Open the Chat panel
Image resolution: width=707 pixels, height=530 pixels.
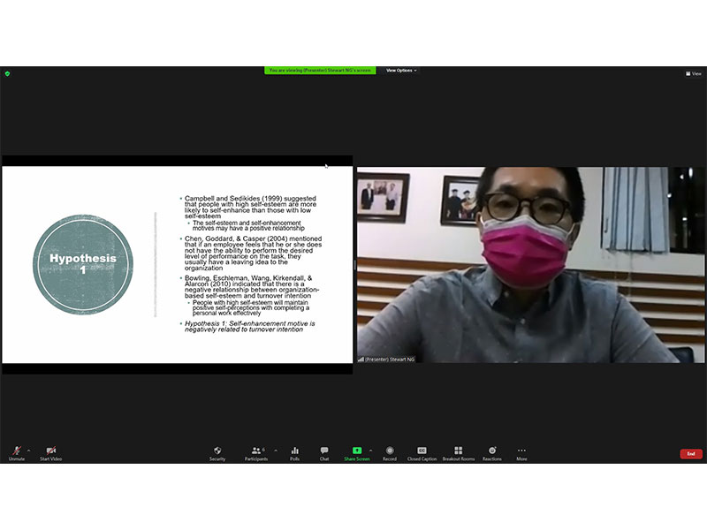coord(324,452)
